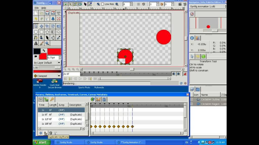Toggle the Low Res checkbox
Image resolution: width=259 pixels, height=145 pixels.
pyautogui.click(x=102, y=4)
